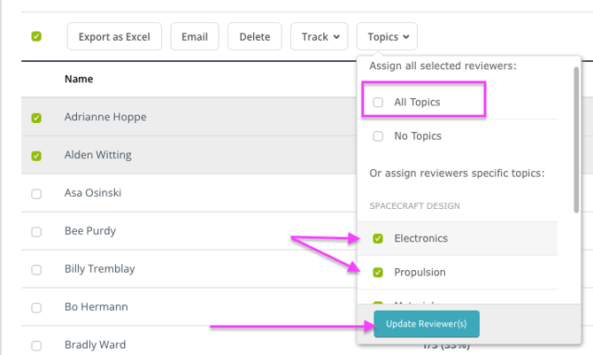Uncheck the Propulsion topic
Image resolution: width=593 pixels, height=355 pixels.
[x=379, y=272]
